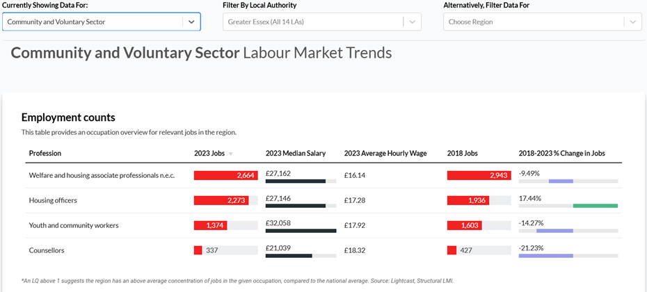Click the Community and Voluntary Sector text field

(90, 22)
